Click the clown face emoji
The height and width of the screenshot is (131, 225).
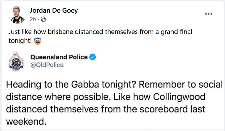[38, 41]
